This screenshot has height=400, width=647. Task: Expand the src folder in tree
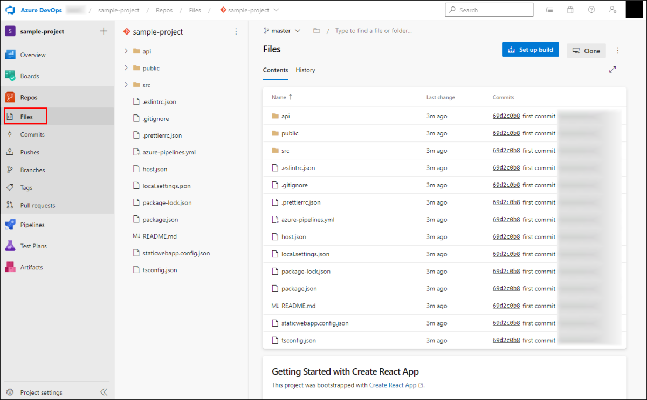coord(126,85)
